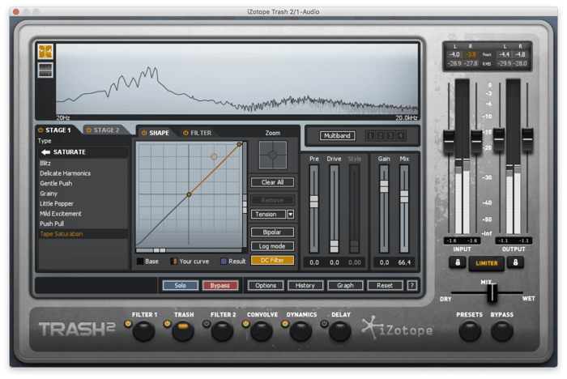Open the History panel
The height and width of the screenshot is (379, 567).
point(305,285)
